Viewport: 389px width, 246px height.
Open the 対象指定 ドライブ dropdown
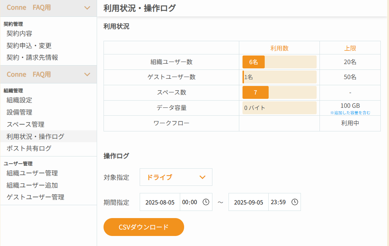click(176, 177)
